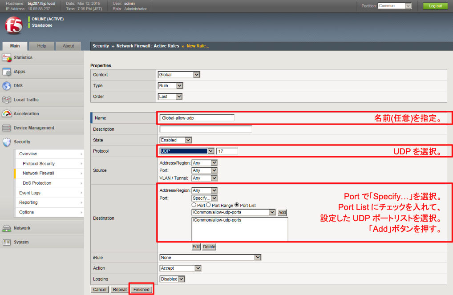453x295 pixels.
Task: Open the Destination Port Specify dropdown
Action: (205, 198)
